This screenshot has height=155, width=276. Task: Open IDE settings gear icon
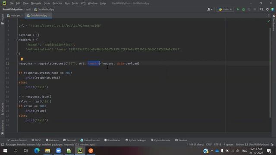pyautogui.click(x=267, y=9)
